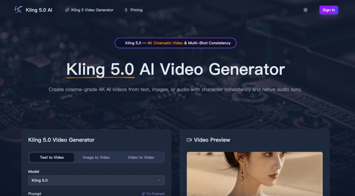
Task: Switch to the Video to Video tab
Action: (141, 157)
